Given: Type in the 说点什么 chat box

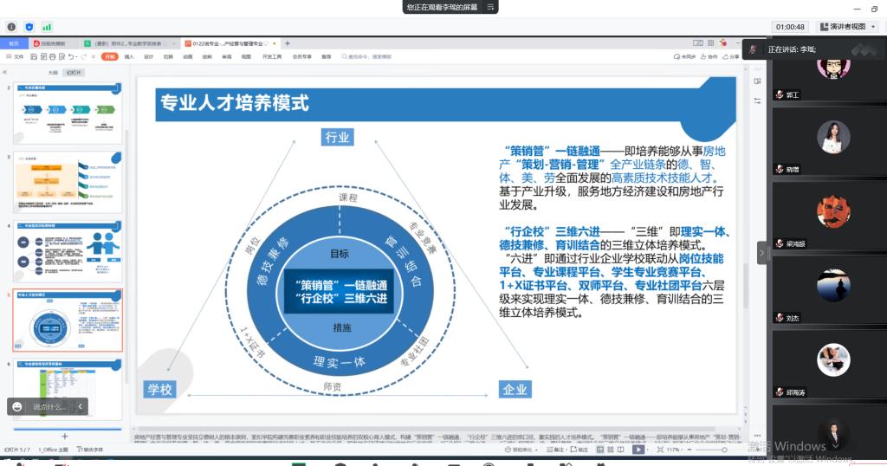Looking at the screenshot, I should tap(49, 406).
